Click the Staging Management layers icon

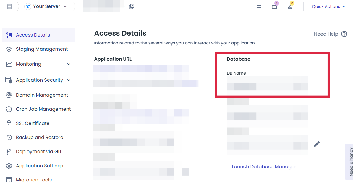click(x=9, y=49)
